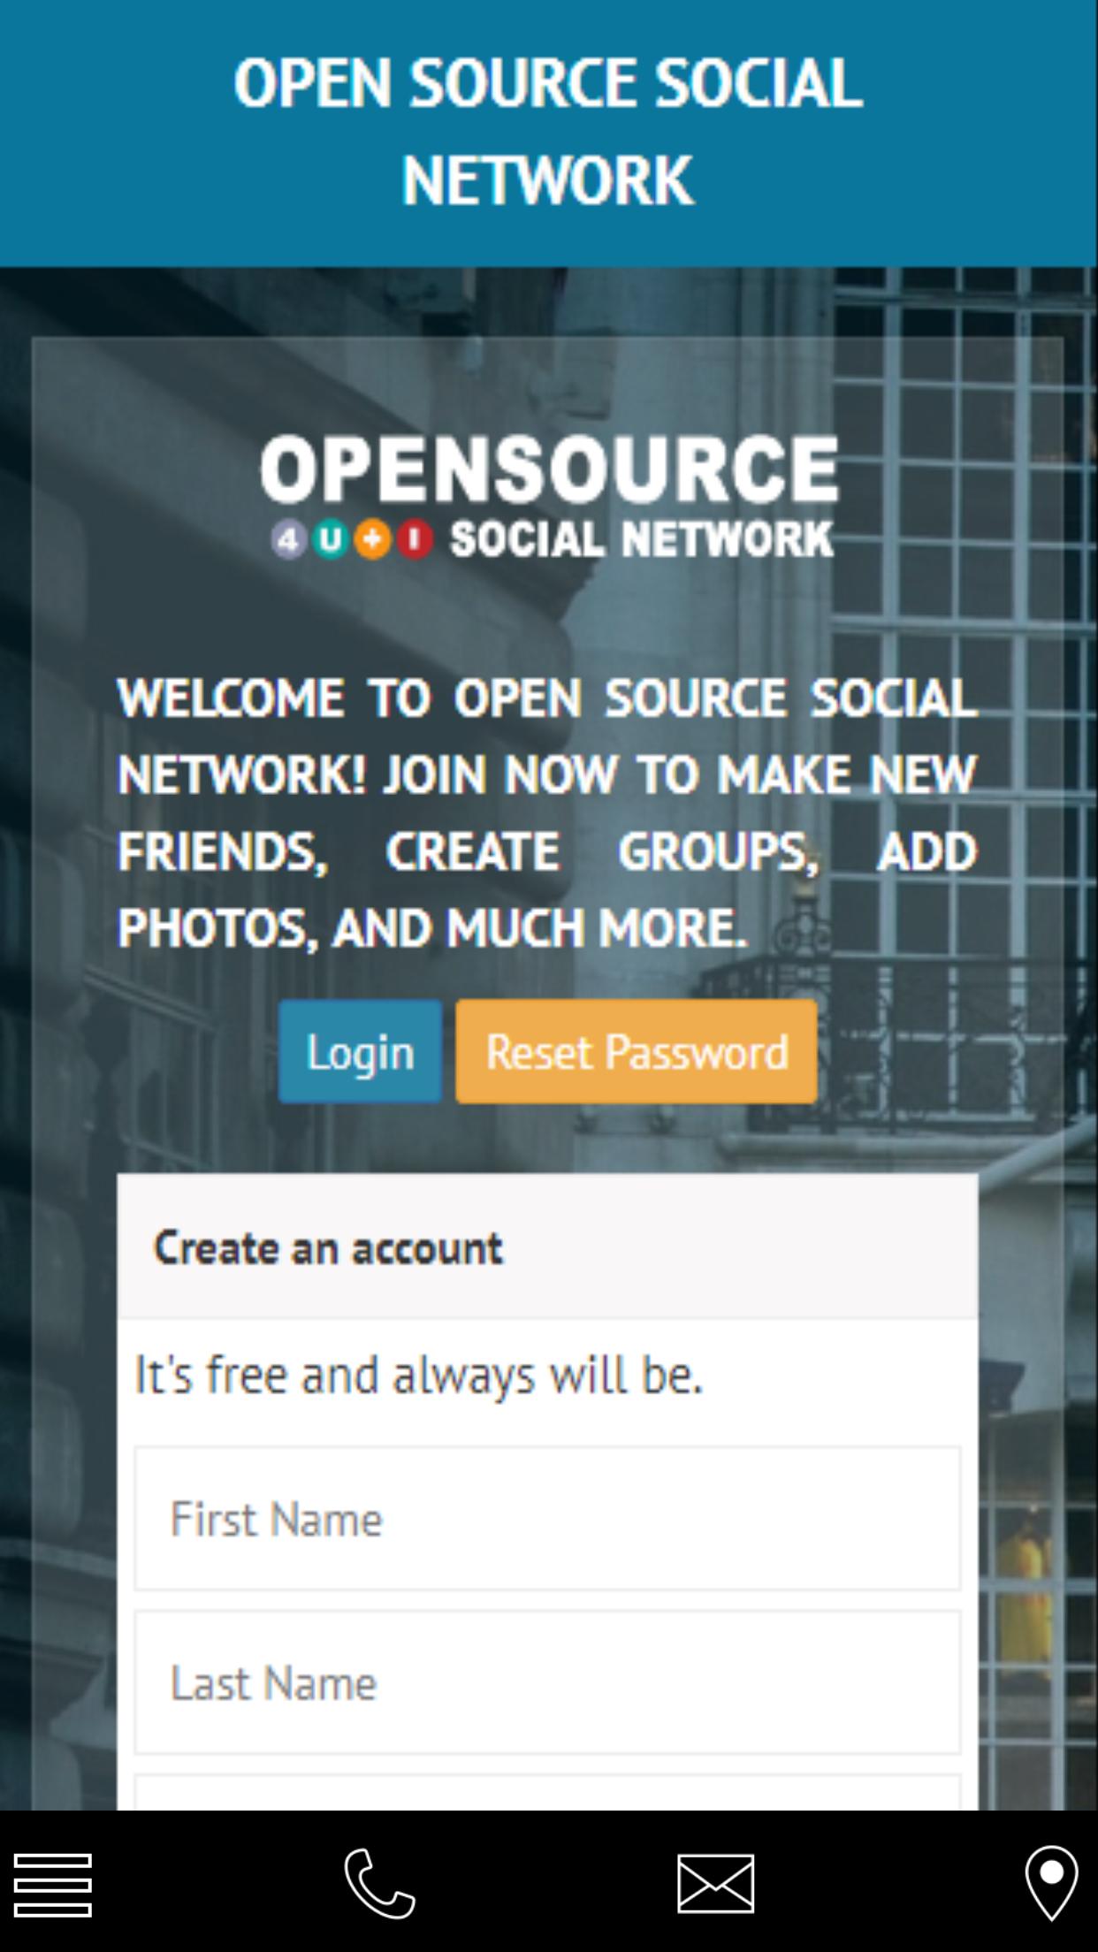This screenshot has height=1952, width=1098.
Task: Select the partially visible field below Last Name
Action: click(547, 1792)
